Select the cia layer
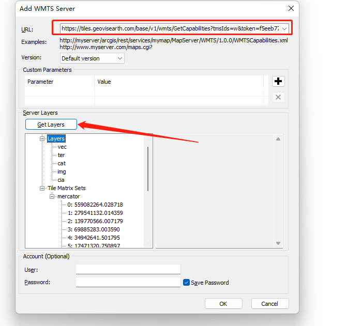The height and width of the screenshot is (326, 347). [61, 180]
